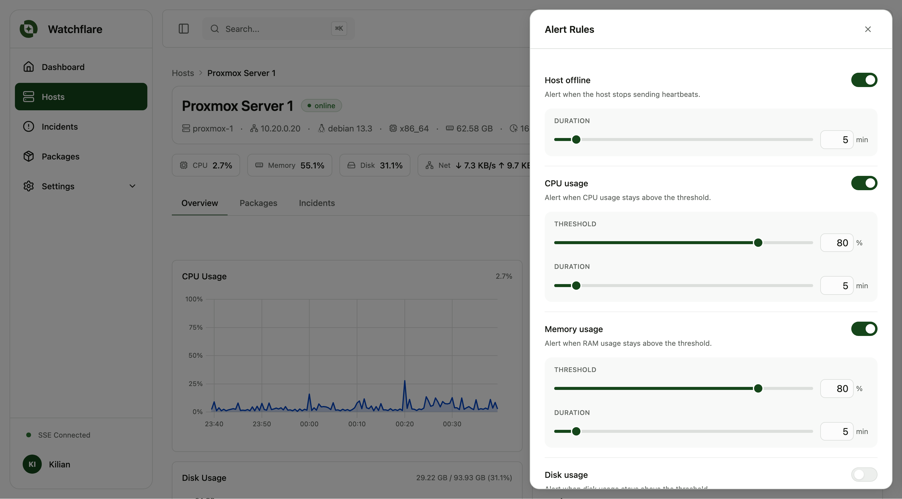Click the "Disk Usage" card heading
902x499 pixels.
pyautogui.click(x=204, y=478)
